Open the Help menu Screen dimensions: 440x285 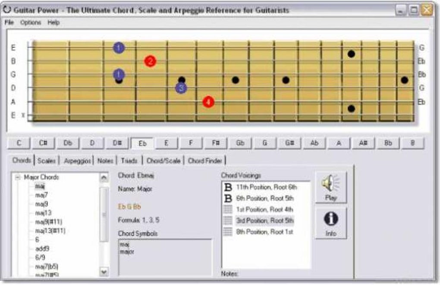[x=53, y=22]
